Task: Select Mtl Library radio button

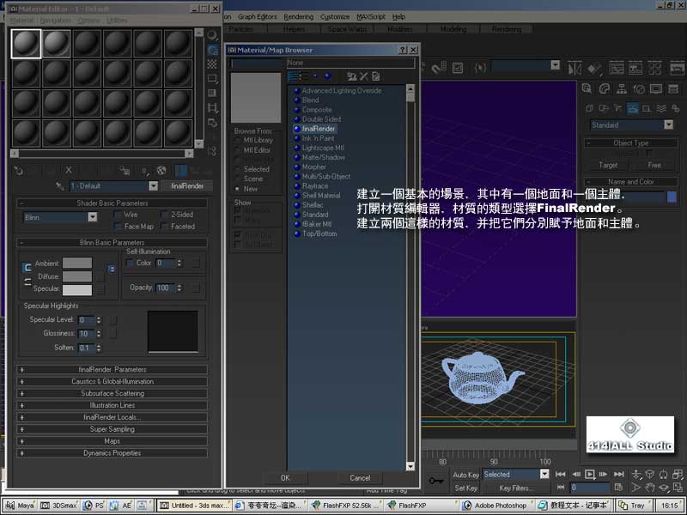Action: pyautogui.click(x=238, y=141)
